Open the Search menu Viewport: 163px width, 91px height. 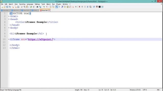pyautogui.click(x=11, y=4)
